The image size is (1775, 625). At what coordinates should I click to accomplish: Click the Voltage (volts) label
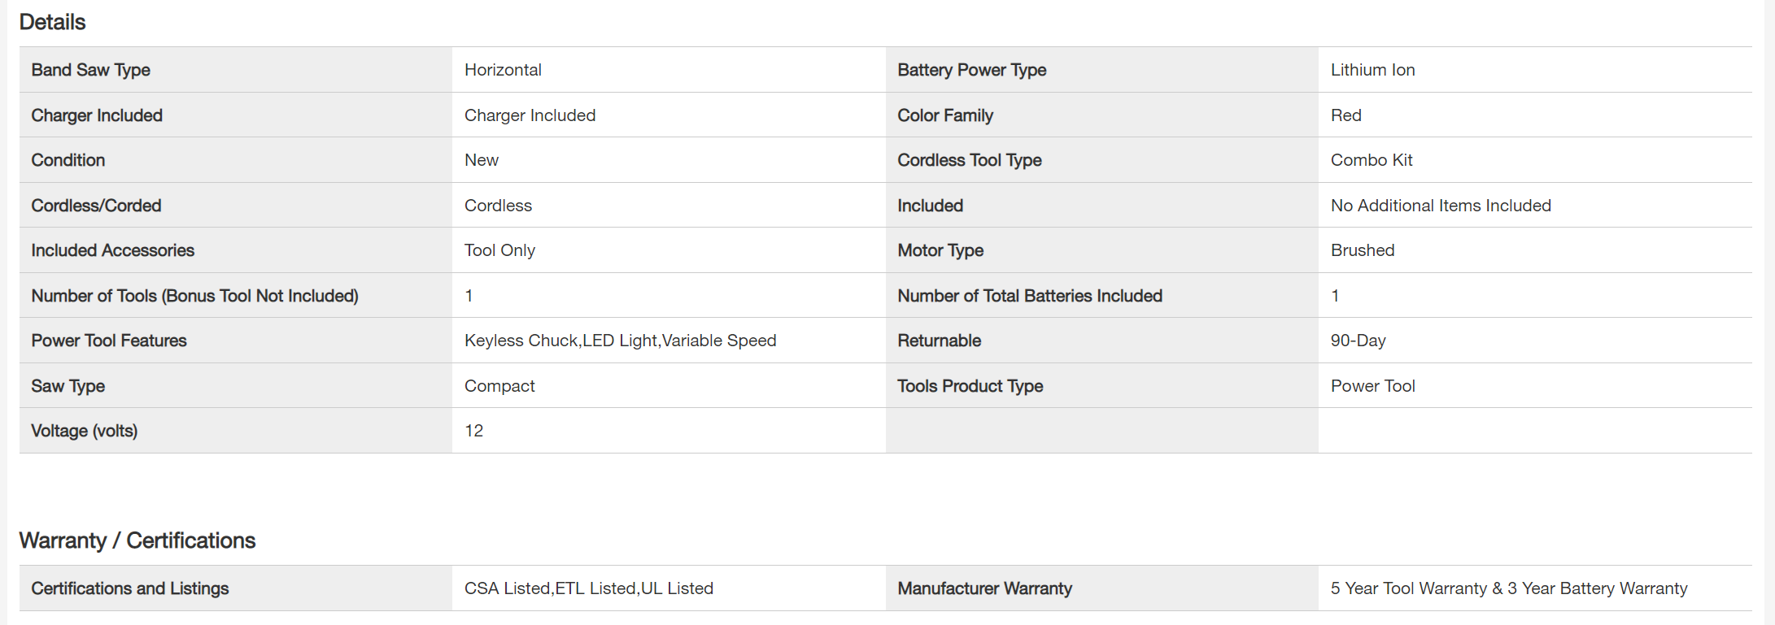84,431
